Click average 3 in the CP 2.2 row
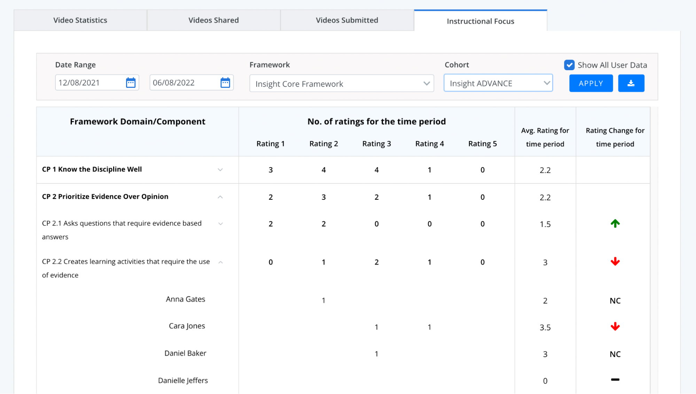 [x=545, y=262]
